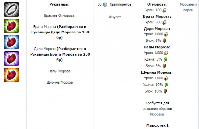Click clover icon beside Удача: 5%
199x129 pixels.
[166, 59]
